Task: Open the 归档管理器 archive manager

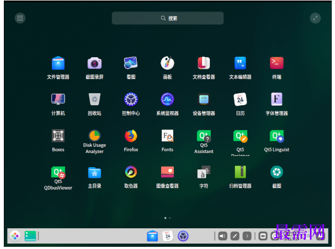Action: pos(240,172)
